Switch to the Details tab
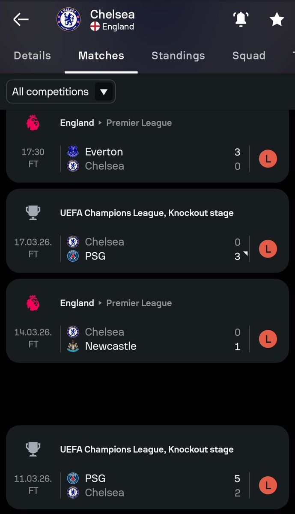 click(x=32, y=56)
